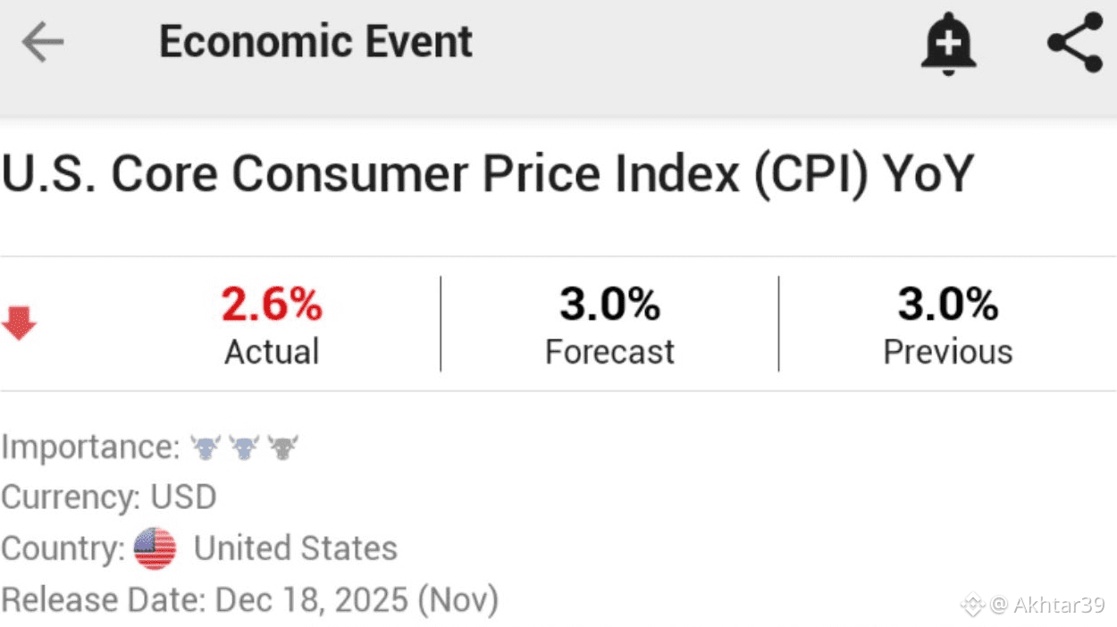Tap the back arrow icon

(43, 42)
